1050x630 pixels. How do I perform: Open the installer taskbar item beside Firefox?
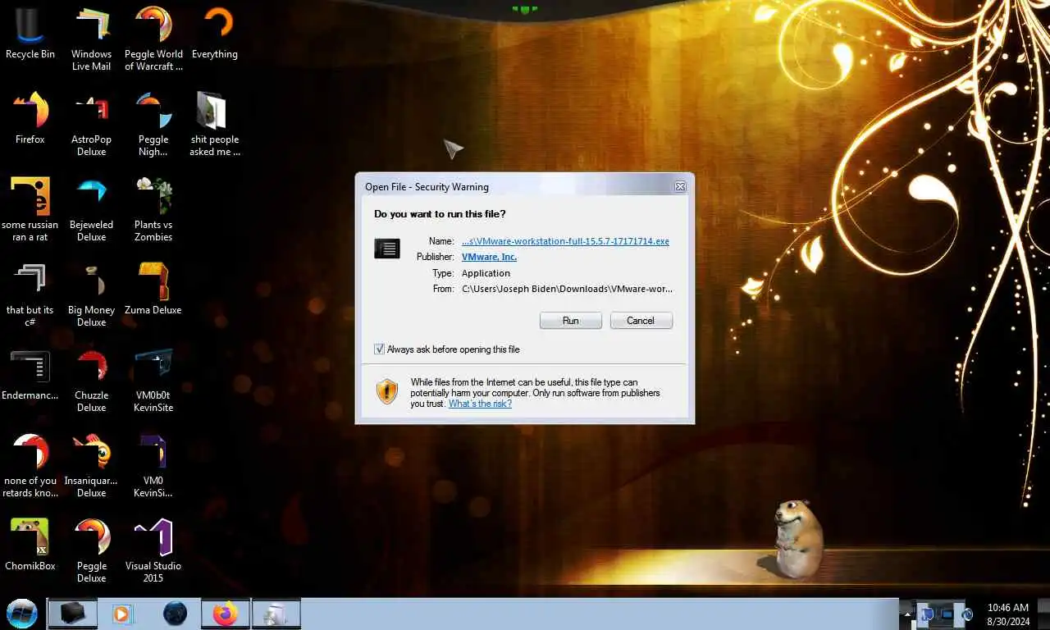click(x=276, y=614)
